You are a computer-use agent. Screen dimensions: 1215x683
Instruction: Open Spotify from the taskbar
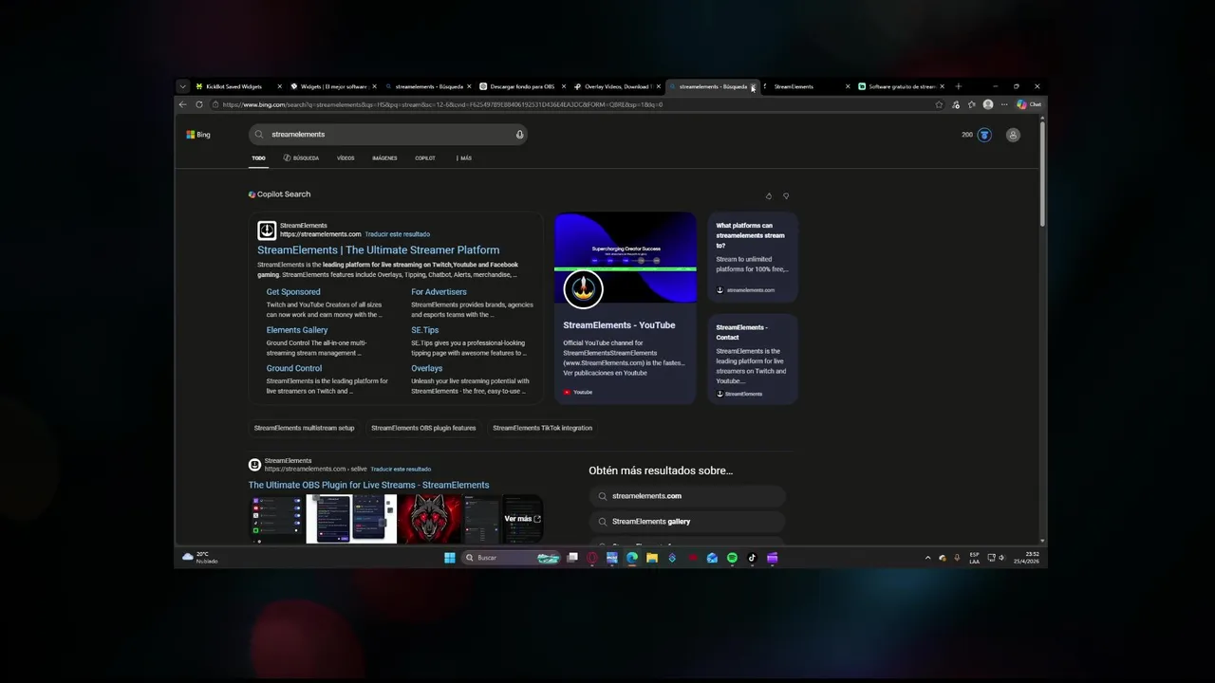[x=732, y=558]
